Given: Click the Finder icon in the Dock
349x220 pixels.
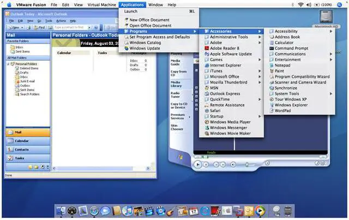Looking at the screenshot, I should 61,211.
